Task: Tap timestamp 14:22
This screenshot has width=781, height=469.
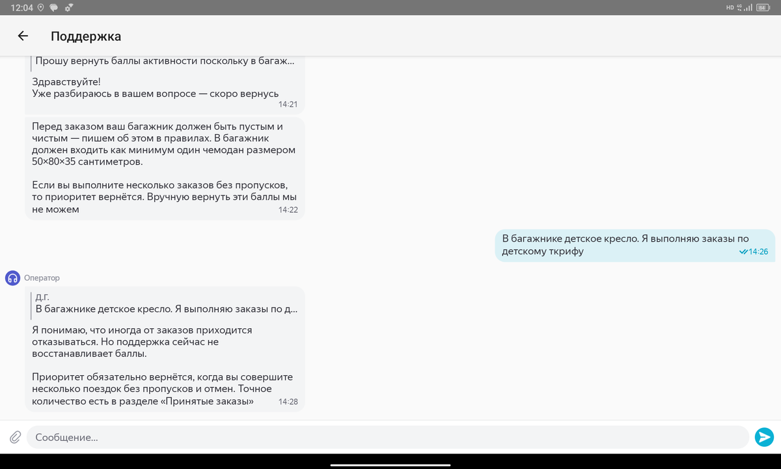Action: click(288, 210)
